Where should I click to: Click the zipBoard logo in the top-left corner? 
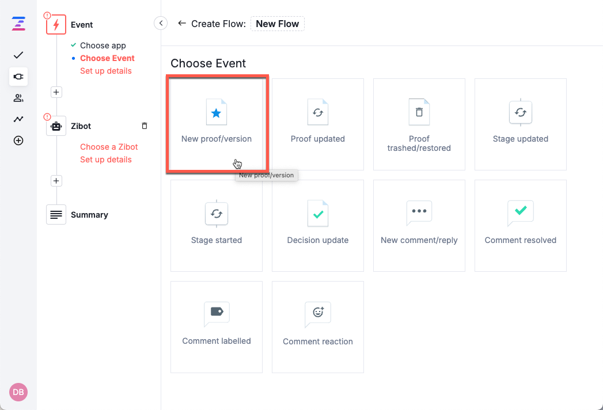(18, 25)
